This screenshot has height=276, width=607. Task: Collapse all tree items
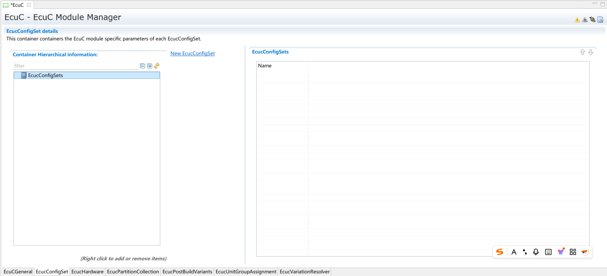143,66
